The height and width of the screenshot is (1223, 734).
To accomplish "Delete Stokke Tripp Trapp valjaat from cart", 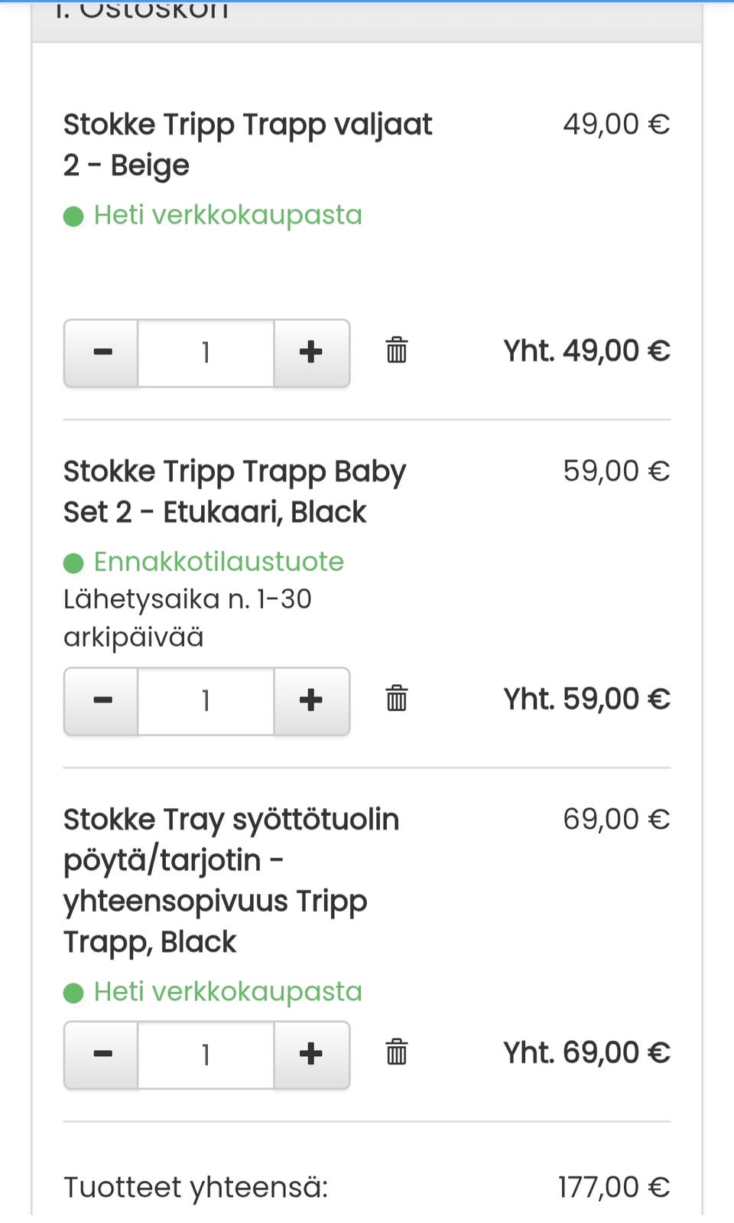I will (396, 351).
